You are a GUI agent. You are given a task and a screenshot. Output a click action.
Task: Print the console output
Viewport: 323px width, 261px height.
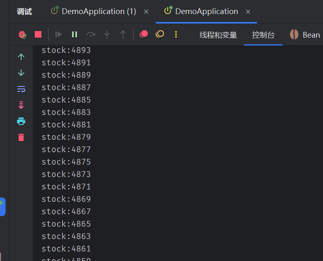tap(21, 121)
